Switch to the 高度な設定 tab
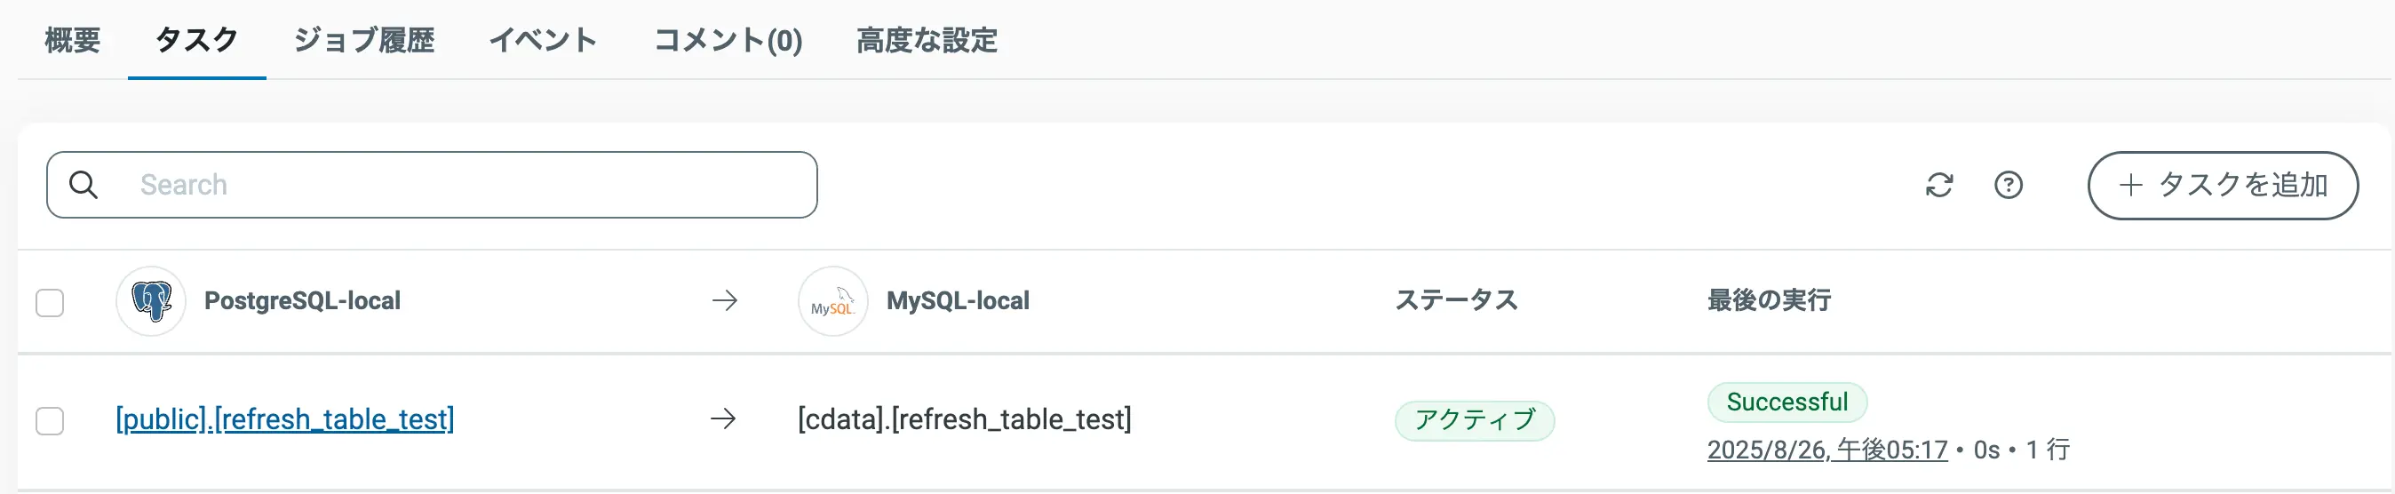Image resolution: width=2395 pixels, height=494 pixels. click(926, 40)
